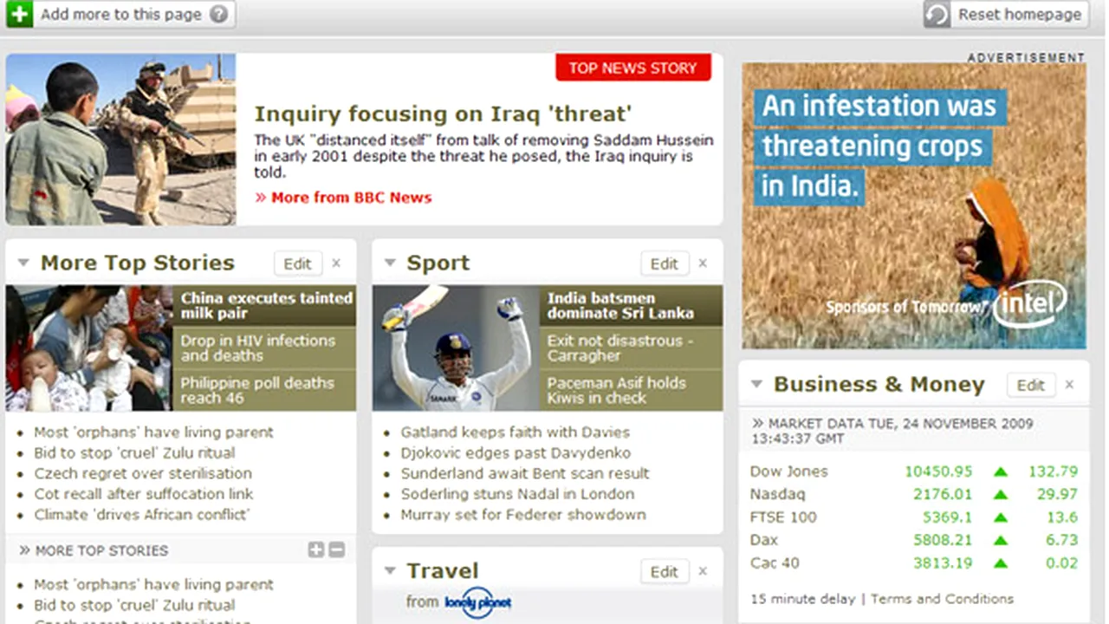Click the Dow Jones green up arrow

(1001, 472)
